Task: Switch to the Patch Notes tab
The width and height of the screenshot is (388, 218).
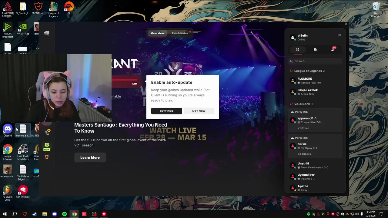Action: tap(180, 33)
